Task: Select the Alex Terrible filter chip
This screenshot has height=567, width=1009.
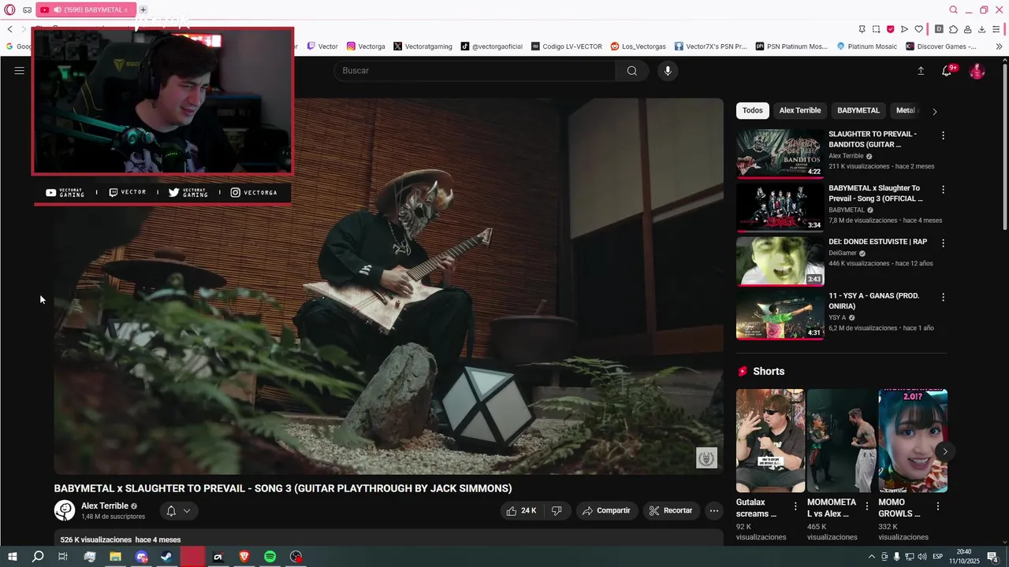Action: tap(800, 110)
